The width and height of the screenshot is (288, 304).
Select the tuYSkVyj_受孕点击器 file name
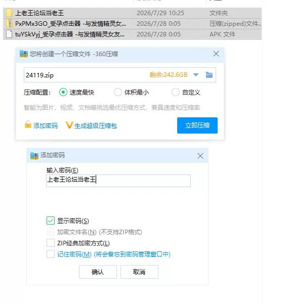click(x=70, y=34)
